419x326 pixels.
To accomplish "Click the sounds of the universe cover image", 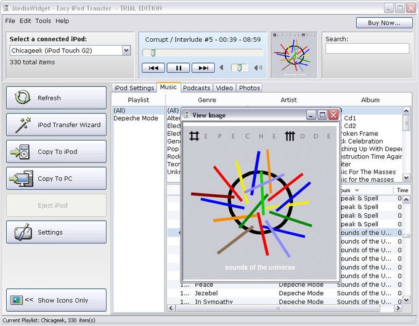I will coord(260,203).
